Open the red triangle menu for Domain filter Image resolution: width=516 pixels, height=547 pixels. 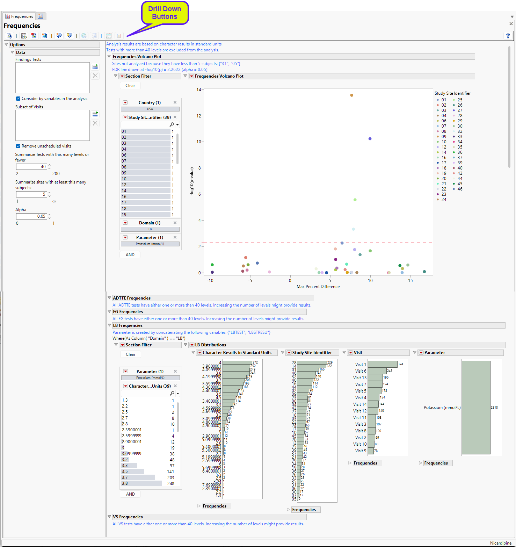pos(125,223)
